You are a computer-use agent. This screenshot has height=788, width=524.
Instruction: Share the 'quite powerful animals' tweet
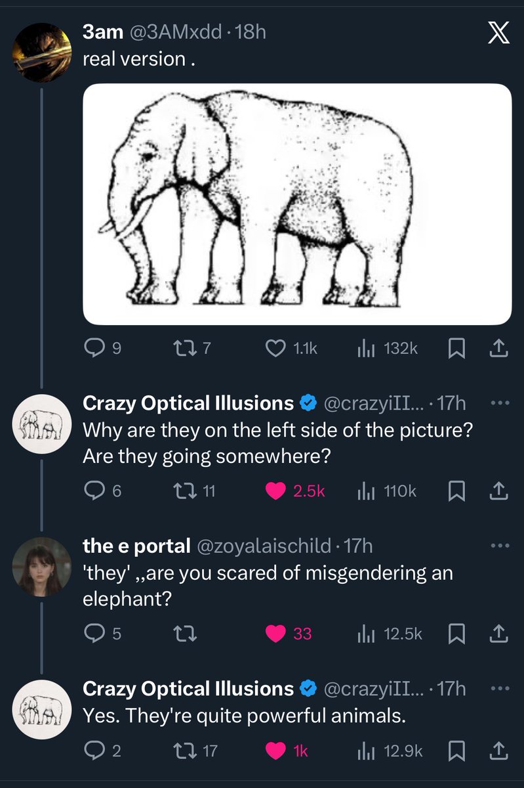498,751
